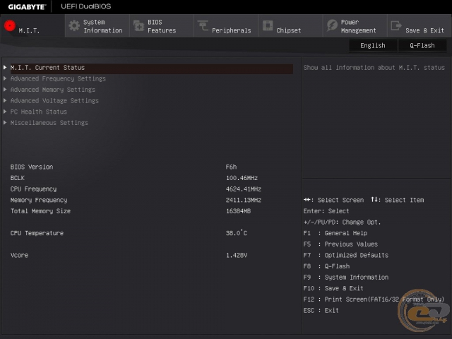Select the Vcore voltage reading

pyautogui.click(x=236, y=255)
